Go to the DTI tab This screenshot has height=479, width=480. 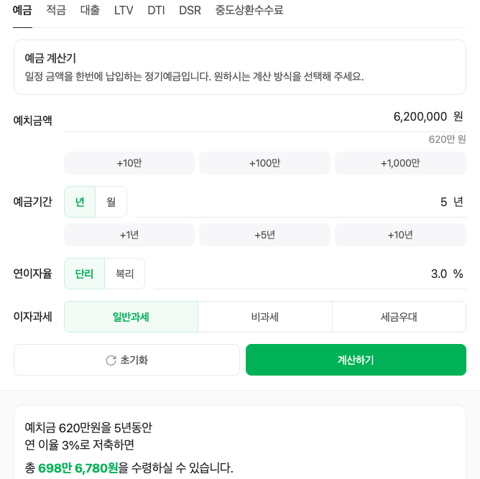[x=156, y=10]
